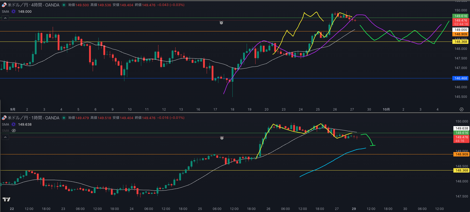Click the TradingView logo in the lower chart
470x212 pixels.
click(x=6, y=199)
